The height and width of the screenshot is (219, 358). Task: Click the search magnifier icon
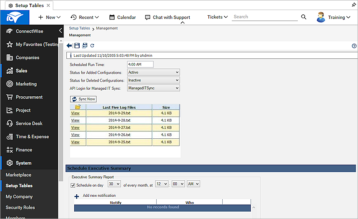click(x=304, y=17)
